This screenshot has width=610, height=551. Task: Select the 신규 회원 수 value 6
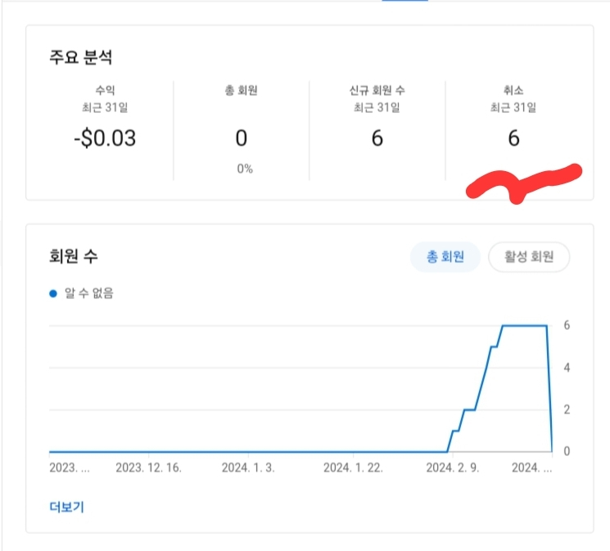click(377, 138)
